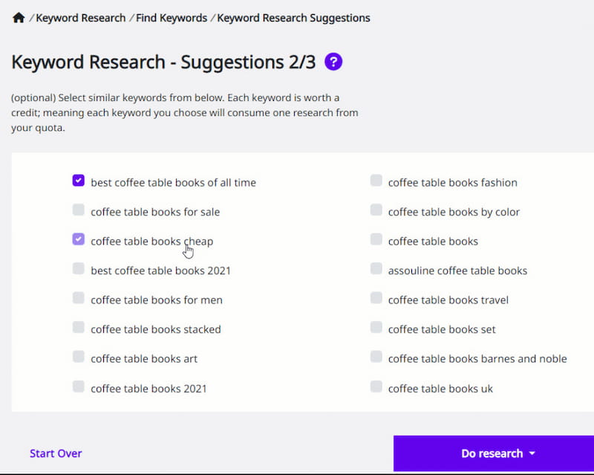Uncheck coffee table books cheap

point(79,239)
